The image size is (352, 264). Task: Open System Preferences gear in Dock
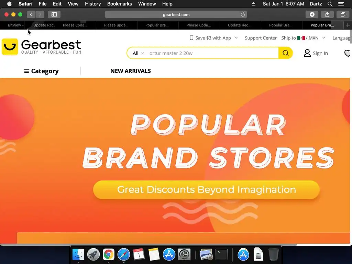tap(184, 254)
